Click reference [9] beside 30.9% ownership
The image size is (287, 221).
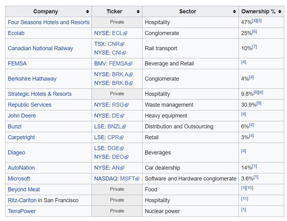(259, 103)
